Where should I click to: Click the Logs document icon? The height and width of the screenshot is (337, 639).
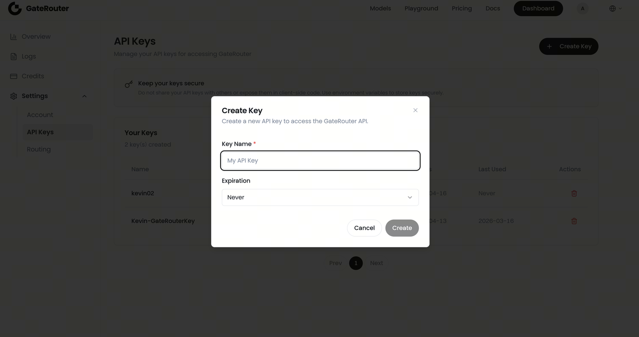point(13,56)
